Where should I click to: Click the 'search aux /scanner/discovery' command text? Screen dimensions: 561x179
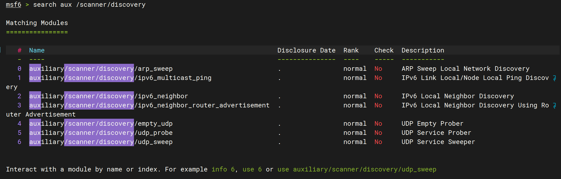[89, 5]
